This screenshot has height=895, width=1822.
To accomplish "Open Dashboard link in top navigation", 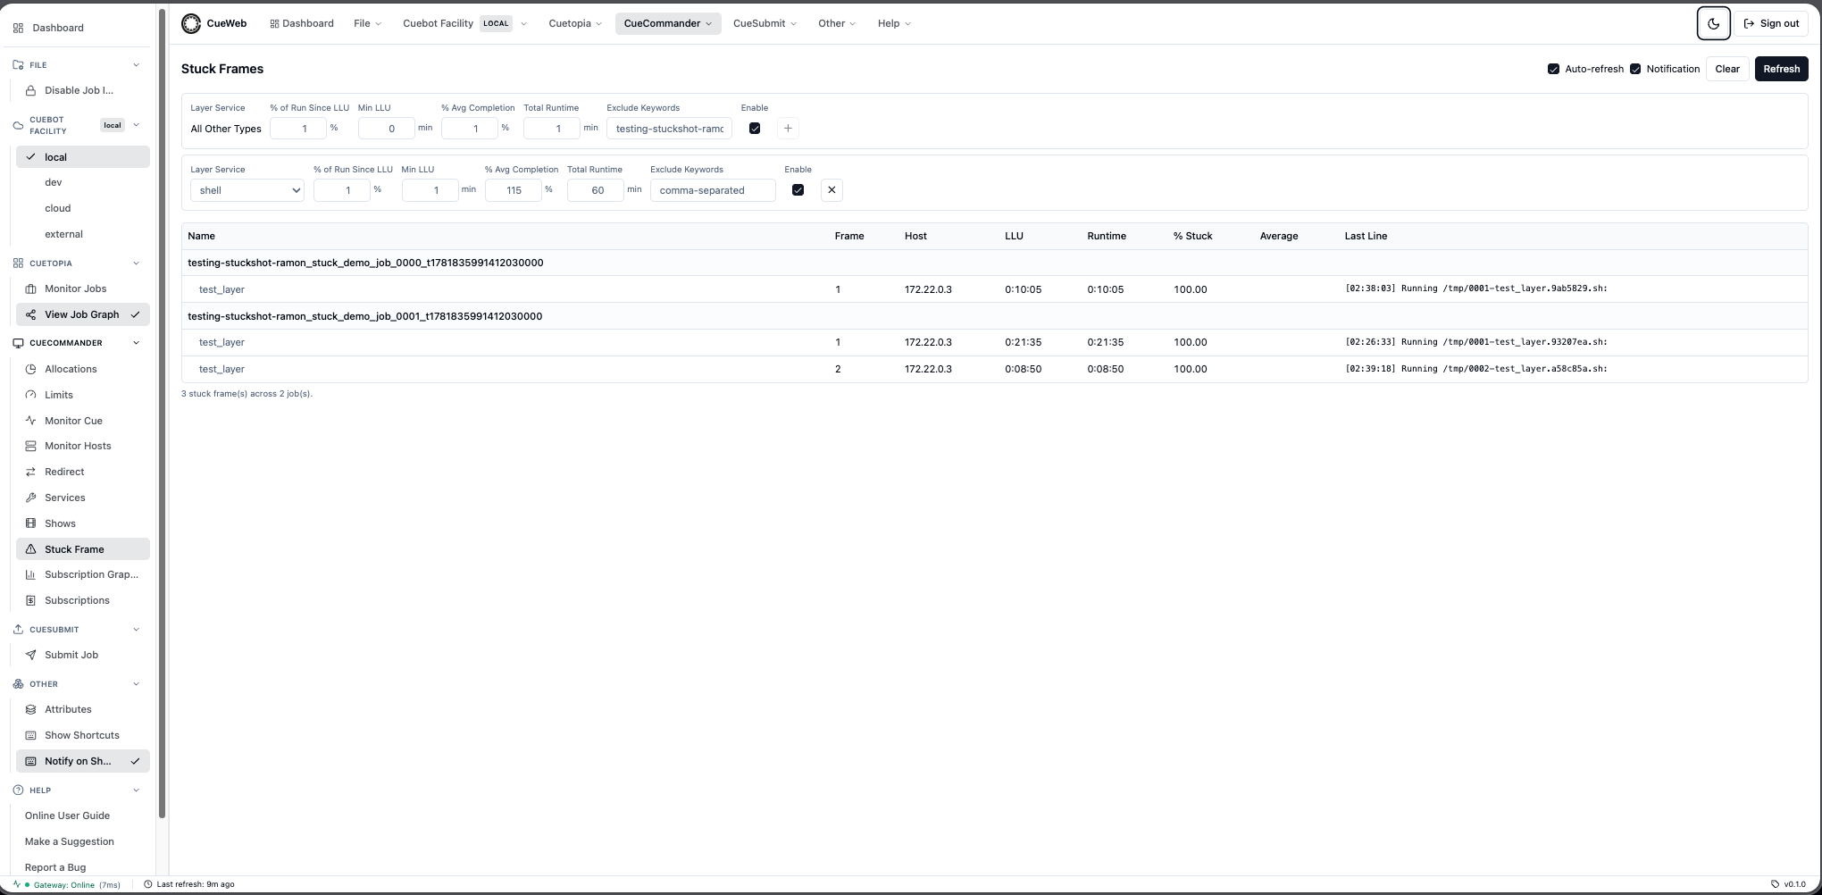I will click(x=302, y=24).
